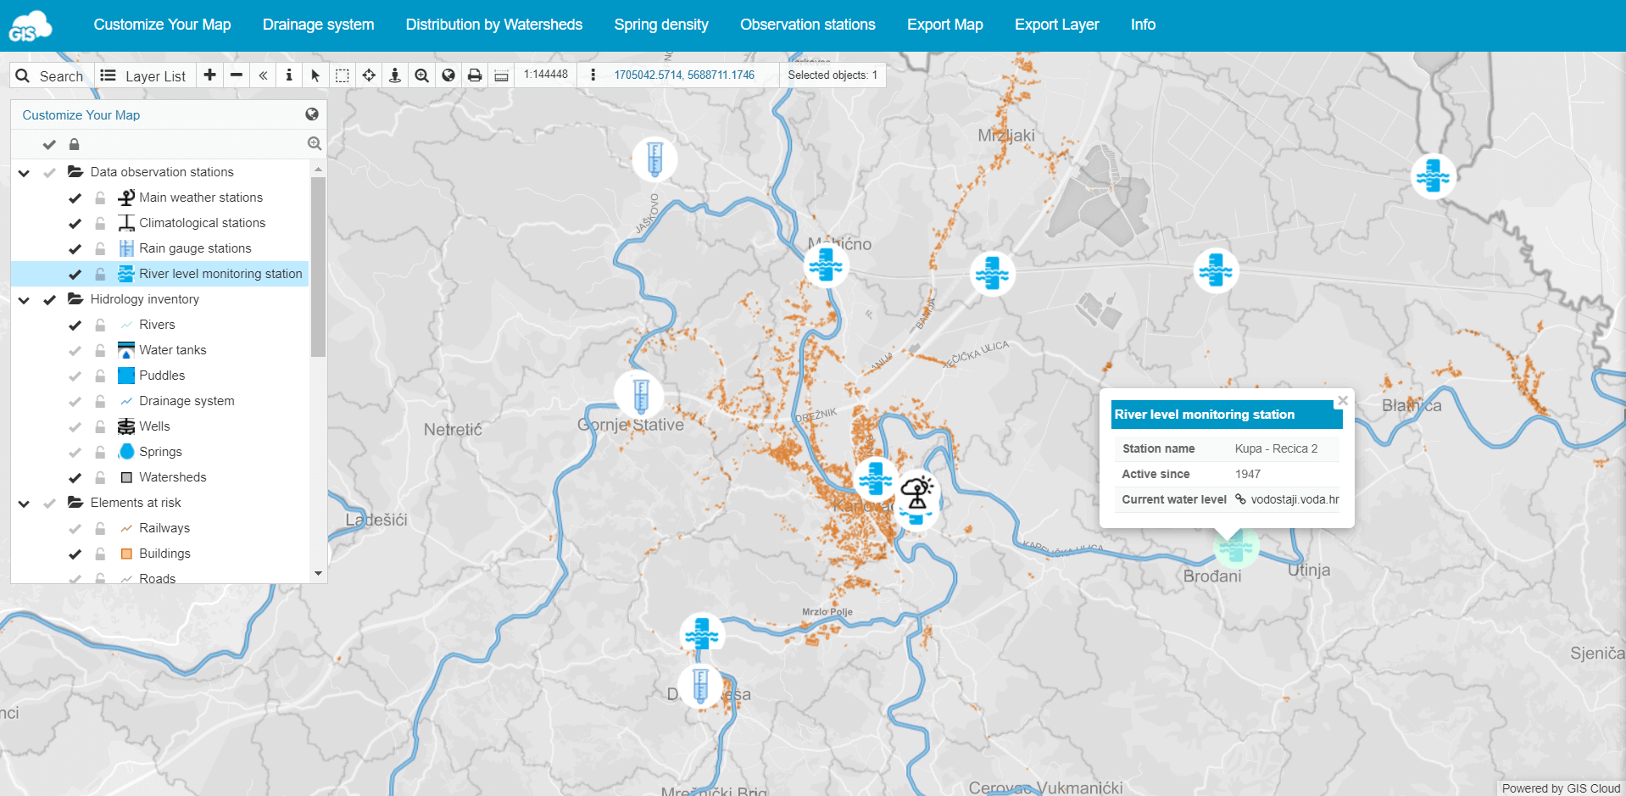Select the pointer/selection tool in the toolbar
Screen dimensions: 1626x796
(315, 75)
